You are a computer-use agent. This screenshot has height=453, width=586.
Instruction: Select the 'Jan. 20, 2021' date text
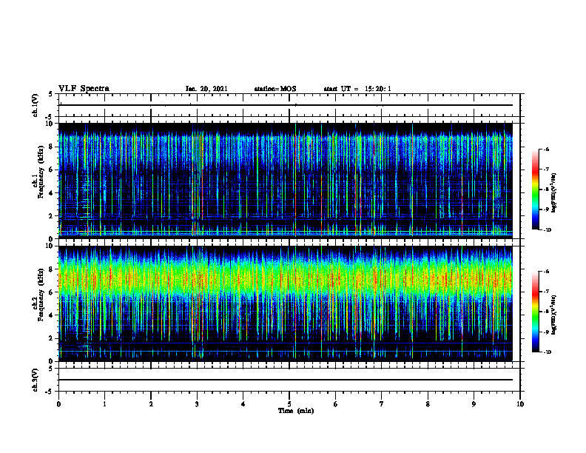coord(206,89)
